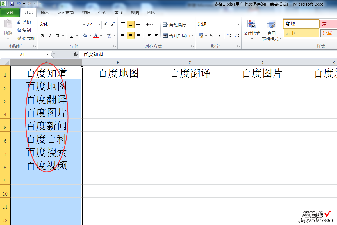Screen dimensions: 337x225
Task: Toggle Center horizontal alignment
Action: coord(131,35)
